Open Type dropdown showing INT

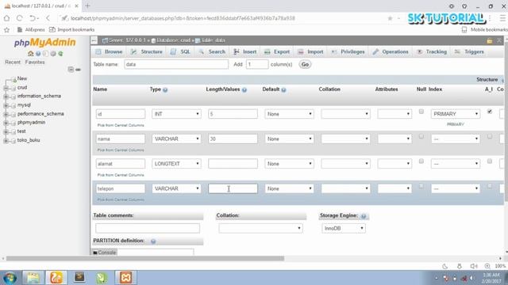tap(176, 114)
